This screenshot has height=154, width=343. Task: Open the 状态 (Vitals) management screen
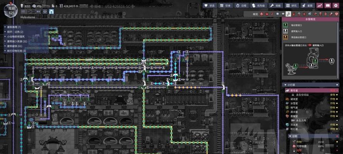[x=210, y=6]
